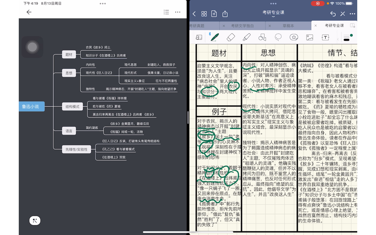Select node 看与被看《祝福》祥林嫂
Viewport: 376px width, 235px height.
pos(110,98)
